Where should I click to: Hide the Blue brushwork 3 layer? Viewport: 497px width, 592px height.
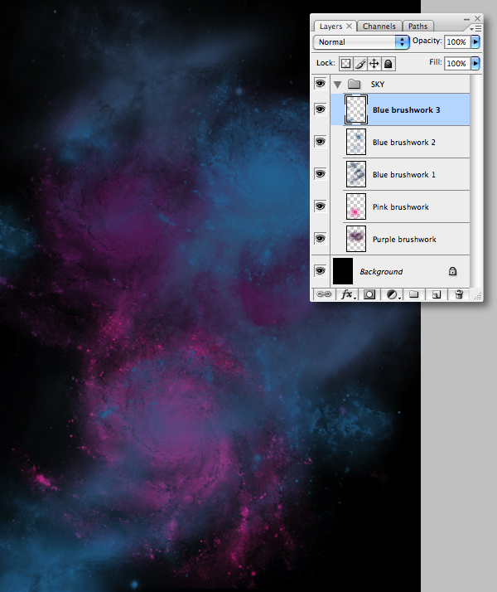tap(320, 109)
